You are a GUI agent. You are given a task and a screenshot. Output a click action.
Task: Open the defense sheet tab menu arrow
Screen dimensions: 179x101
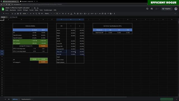[19, 99]
